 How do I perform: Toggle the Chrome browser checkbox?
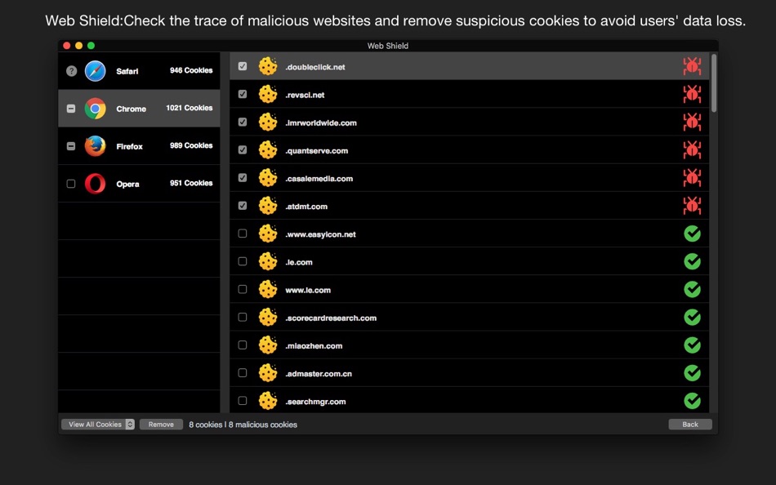(x=71, y=109)
